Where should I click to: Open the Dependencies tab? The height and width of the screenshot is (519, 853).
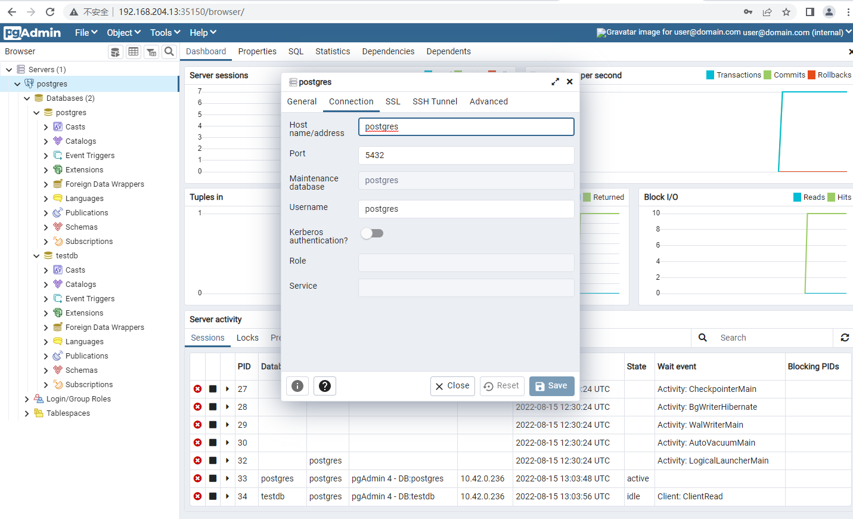(x=388, y=52)
